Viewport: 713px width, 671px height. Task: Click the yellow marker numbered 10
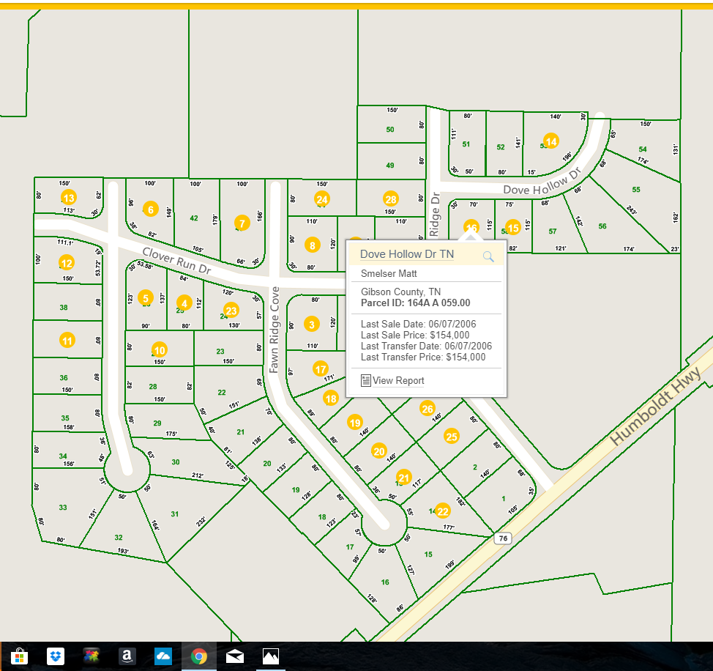(x=159, y=349)
